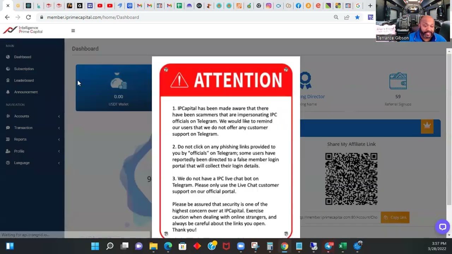Click the Intelligence Prime Capital logo
452x254 pixels.
click(23, 30)
